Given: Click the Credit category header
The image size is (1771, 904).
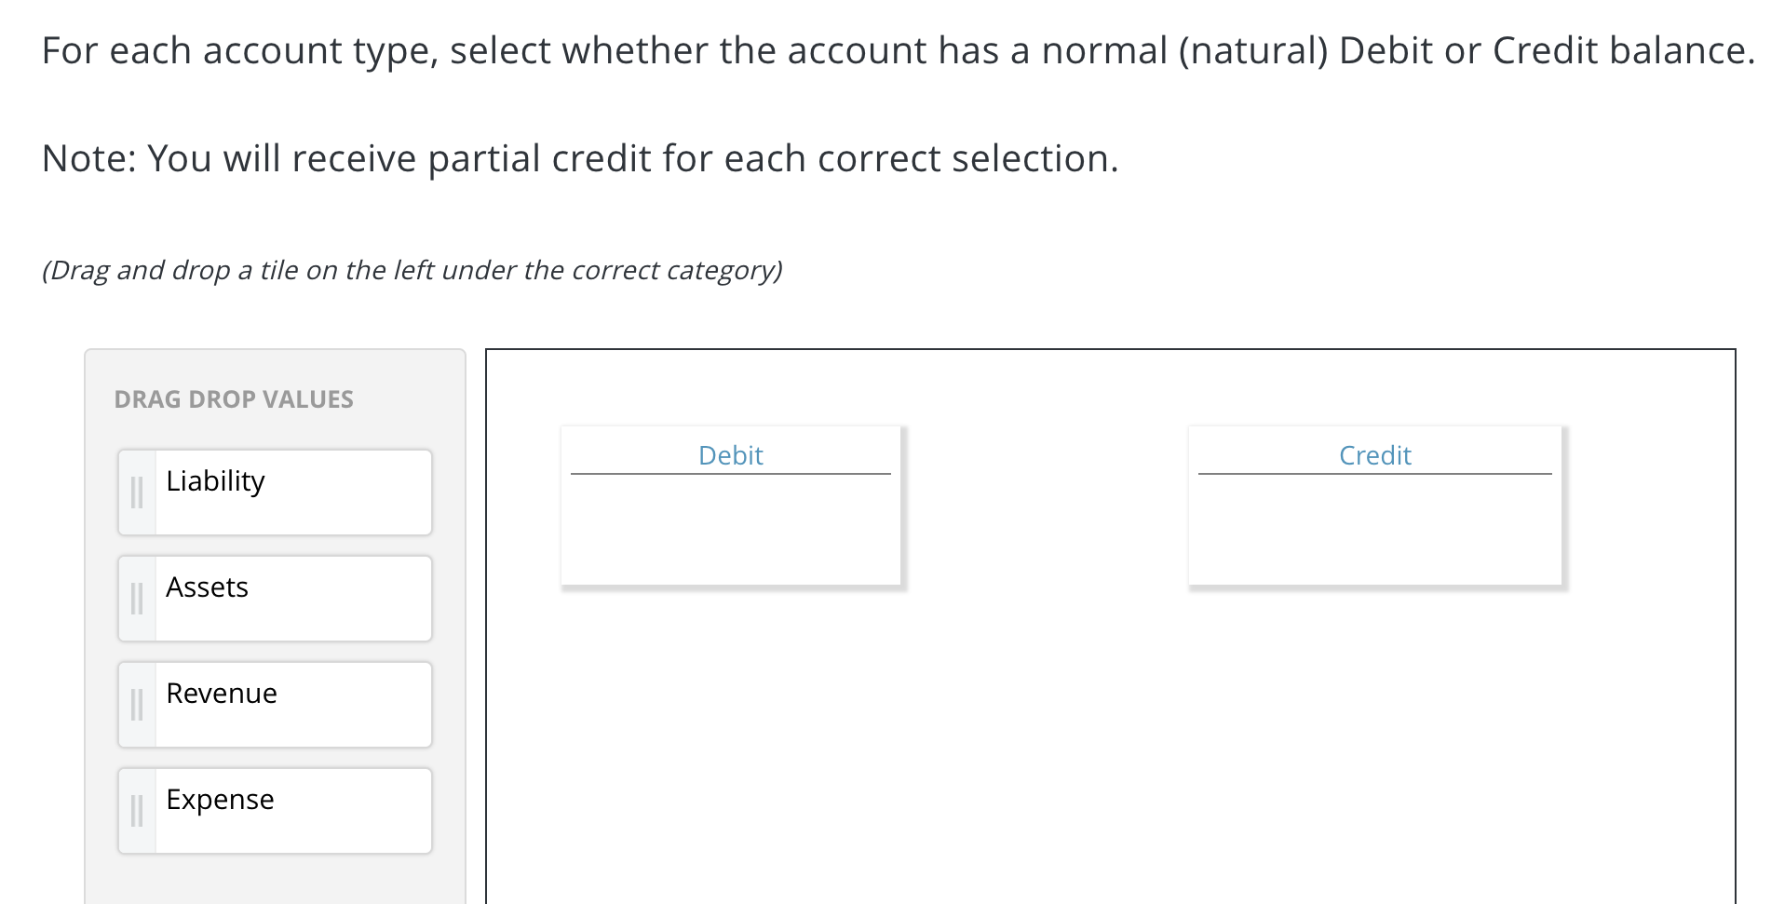Looking at the screenshot, I should 1374,455.
